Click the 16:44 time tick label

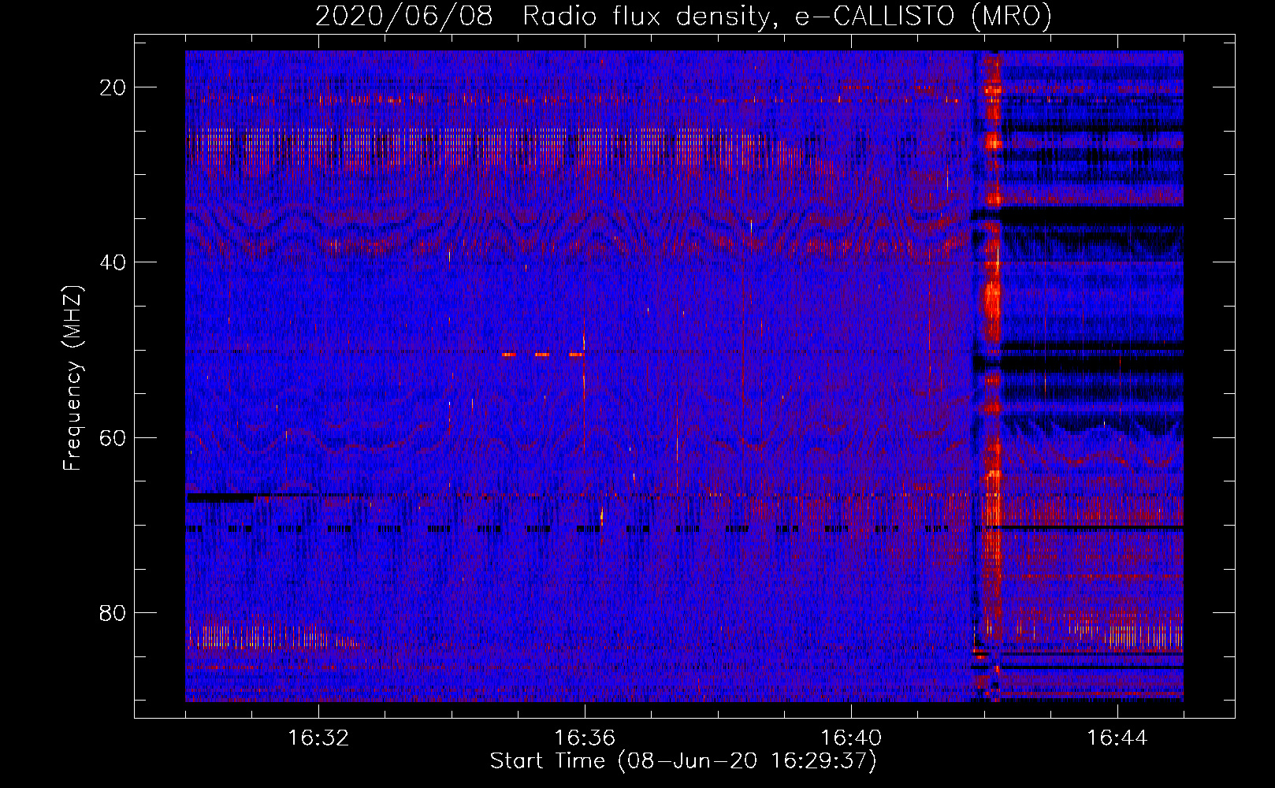tap(1117, 738)
